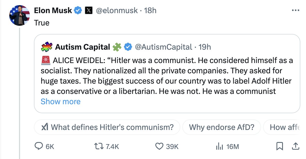Open view analytics bar chart icon
Viewport: 306px width, 159px height.
pos(219,146)
